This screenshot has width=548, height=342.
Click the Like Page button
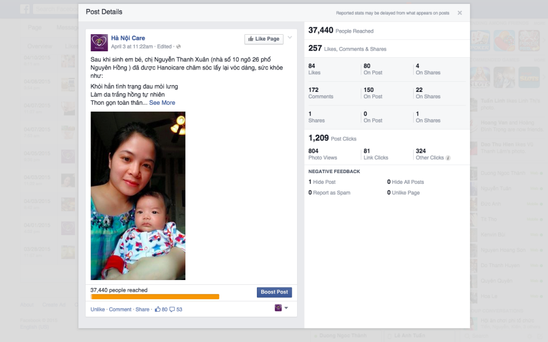coord(264,39)
